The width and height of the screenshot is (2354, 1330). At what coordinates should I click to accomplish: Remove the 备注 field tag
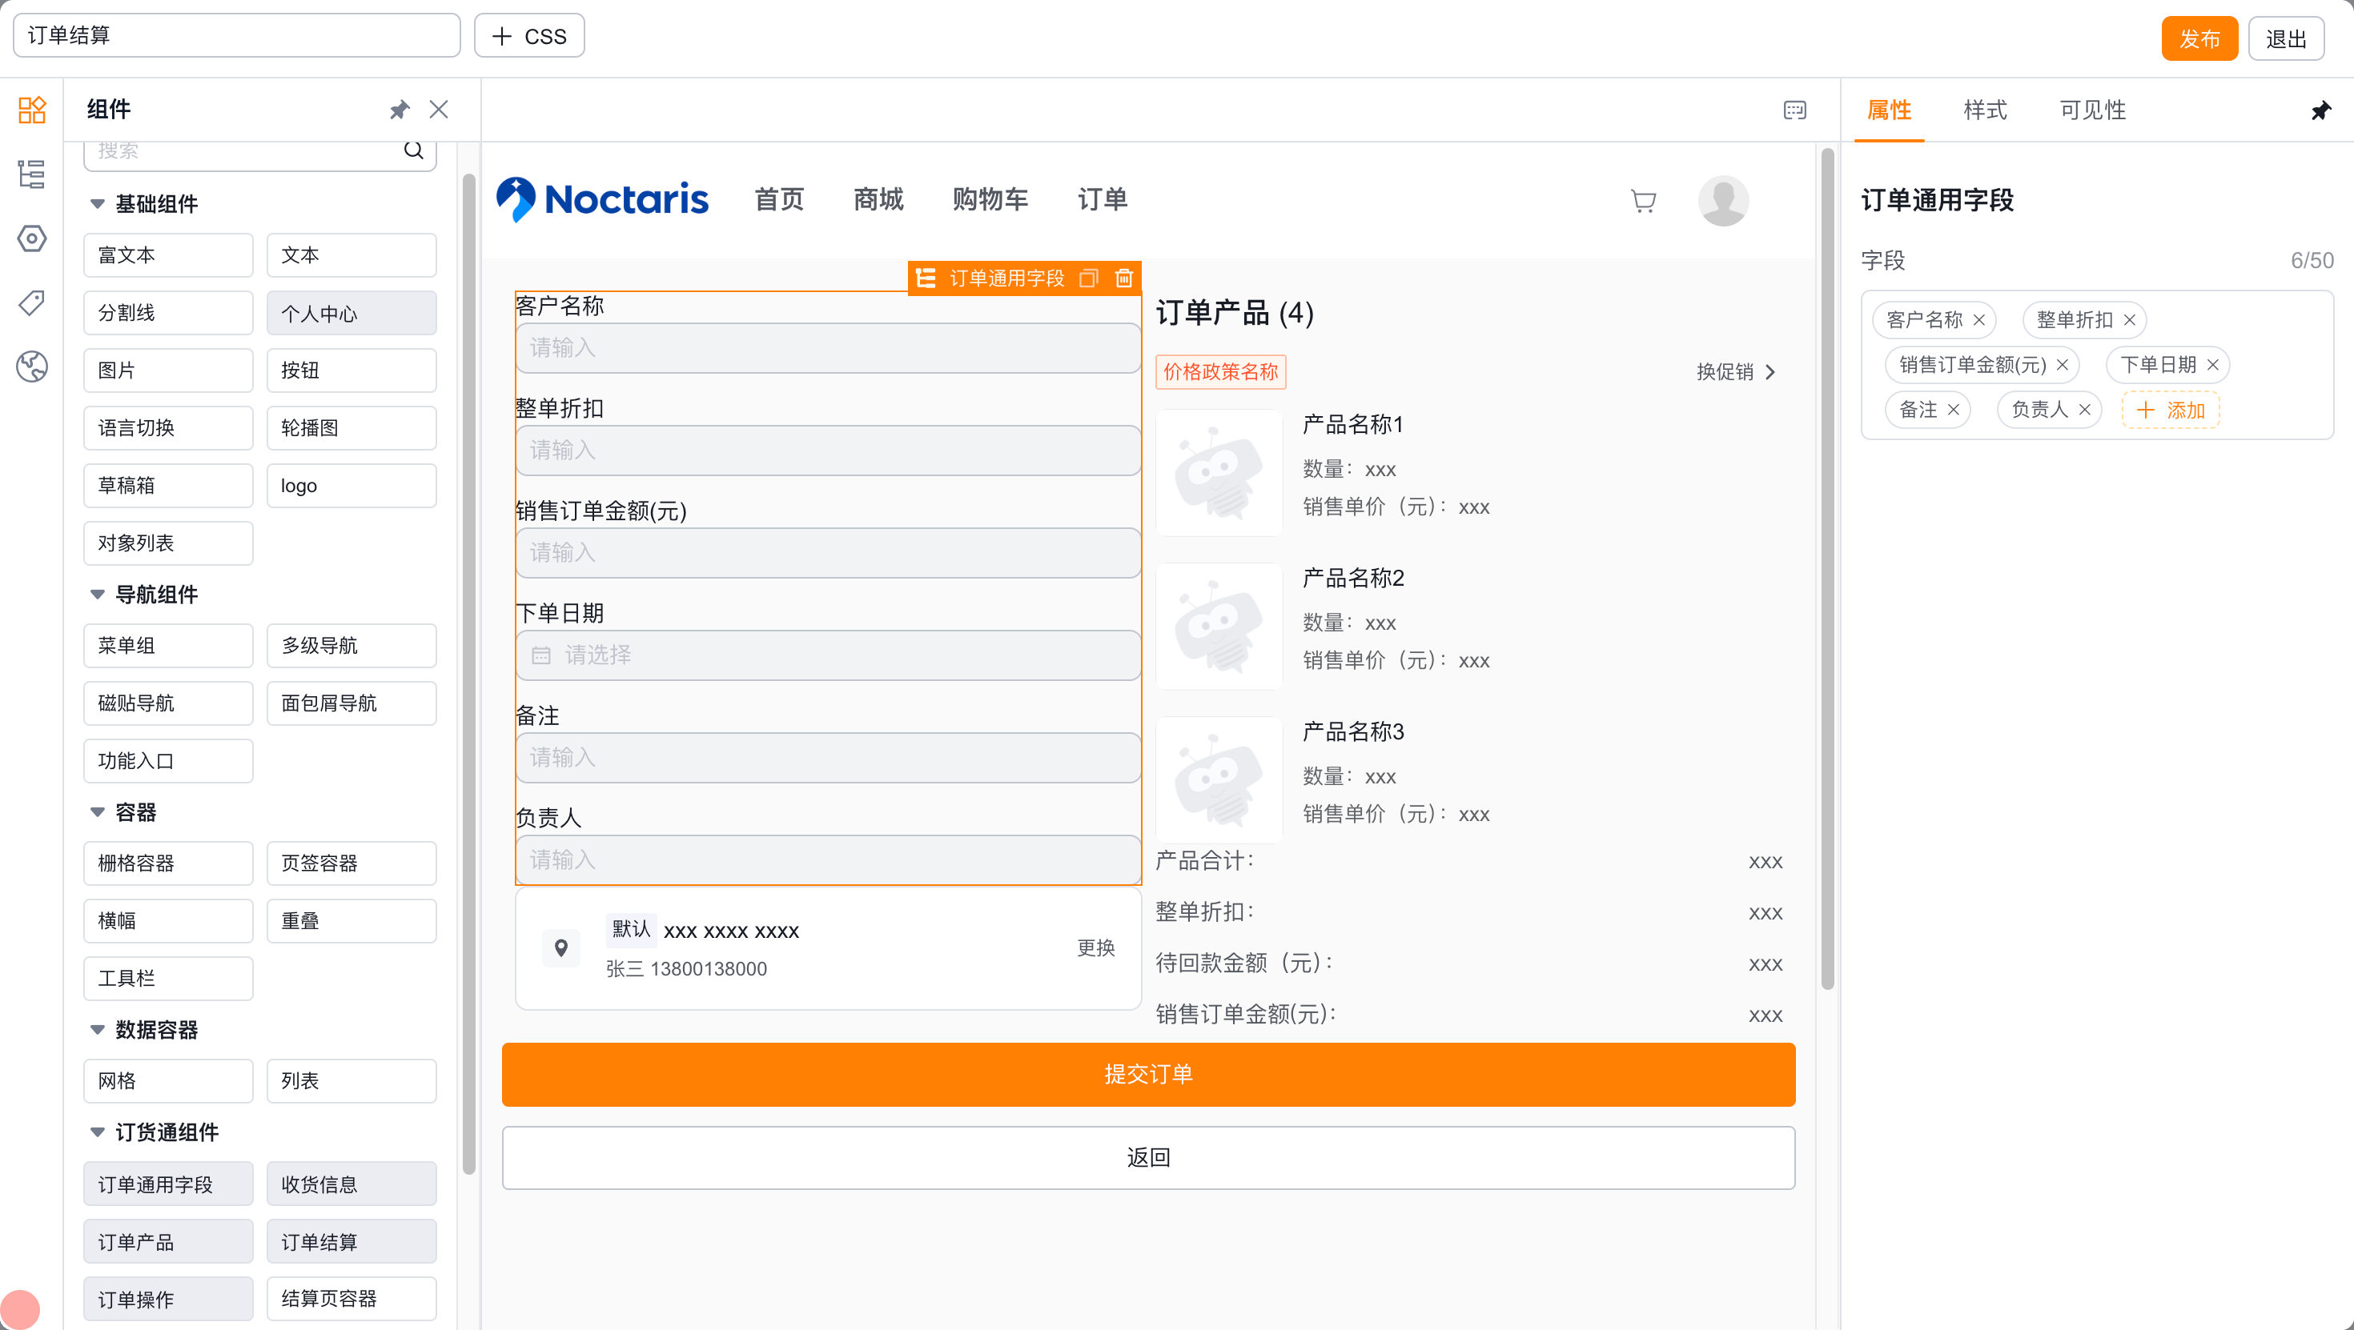pyautogui.click(x=1953, y=409)
